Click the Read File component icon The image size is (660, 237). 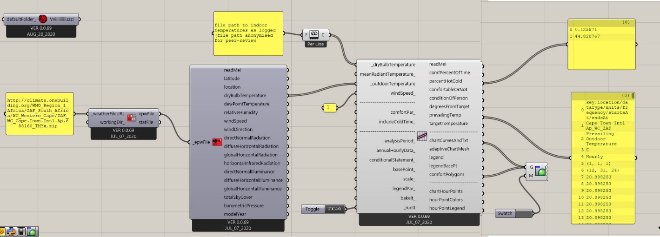click(x=314, y=34)
